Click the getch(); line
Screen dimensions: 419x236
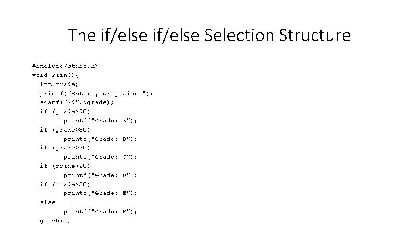point(55,220)
